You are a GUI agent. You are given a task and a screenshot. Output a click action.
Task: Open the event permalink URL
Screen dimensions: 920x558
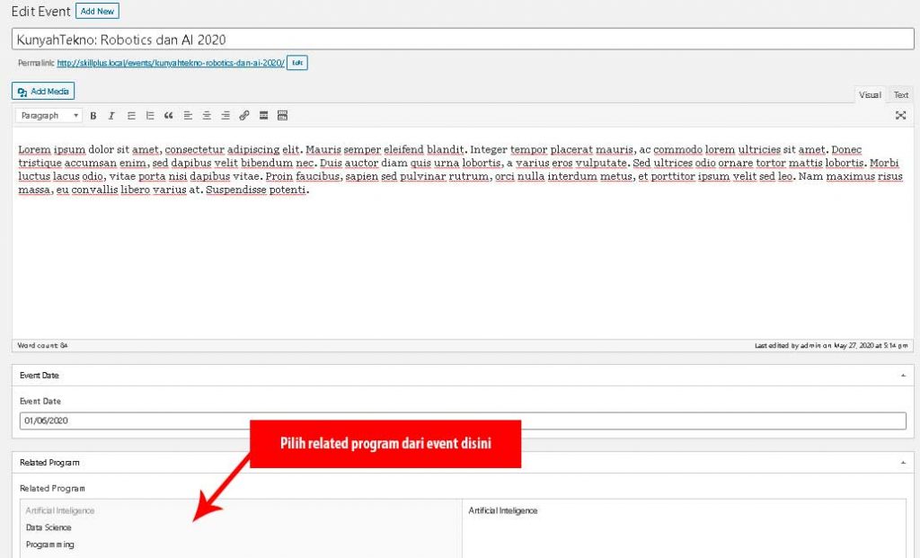171,63
